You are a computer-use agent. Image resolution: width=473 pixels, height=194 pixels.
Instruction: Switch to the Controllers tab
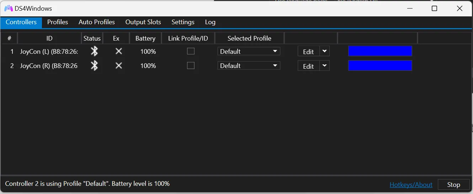point(21,22)
